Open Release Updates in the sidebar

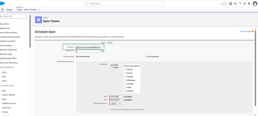pyautogui.click(x=6, y=45)
